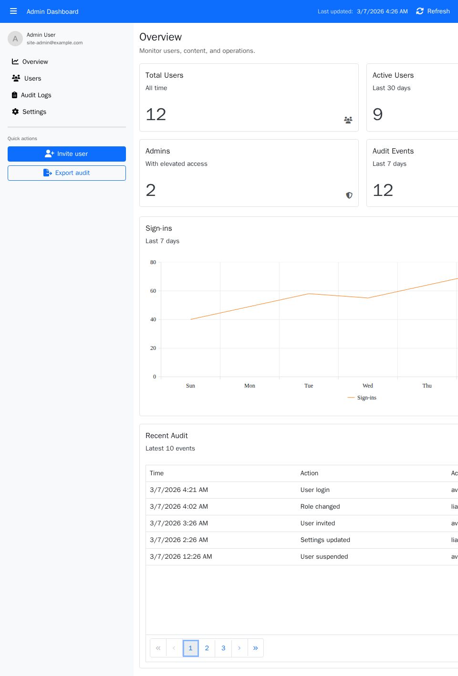Click the shield icon on Admins card
This screenshot has height=676, width=458.
click(349, 195)
